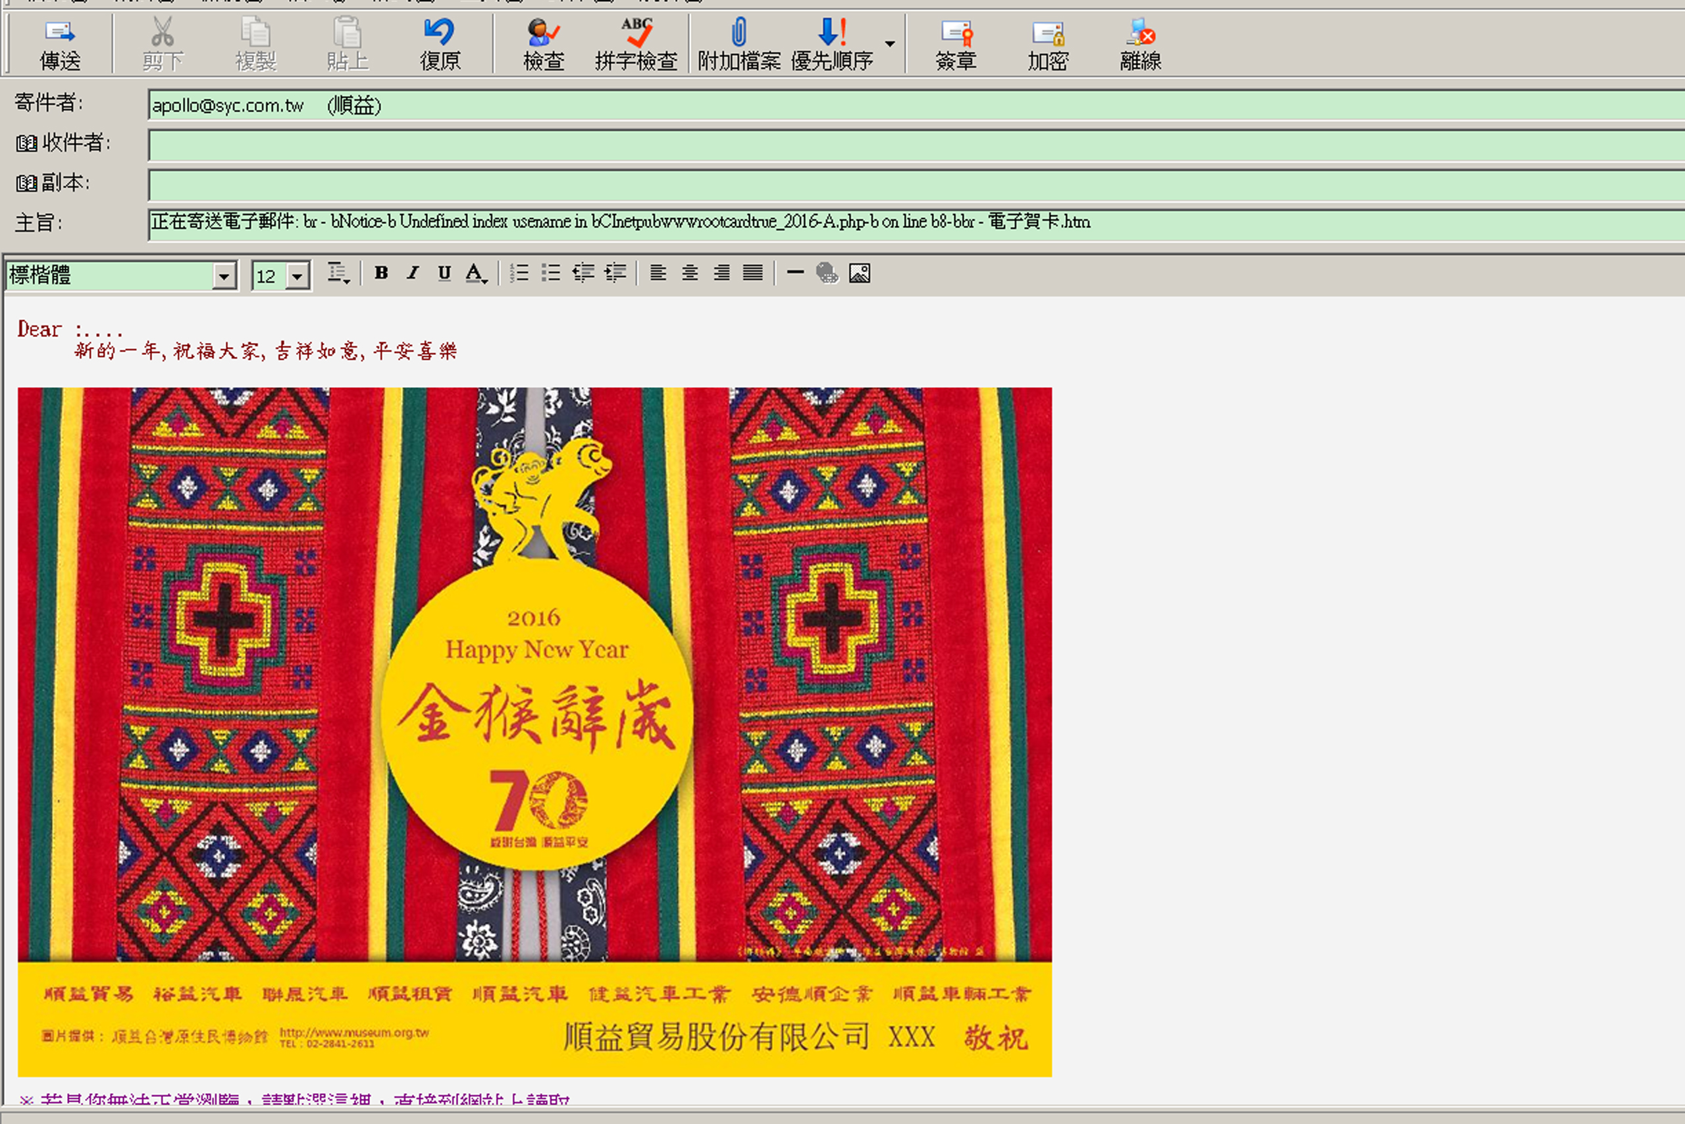Click the 優先順序 priority icon
The image size is (1685, 1124).
point(833,32)
